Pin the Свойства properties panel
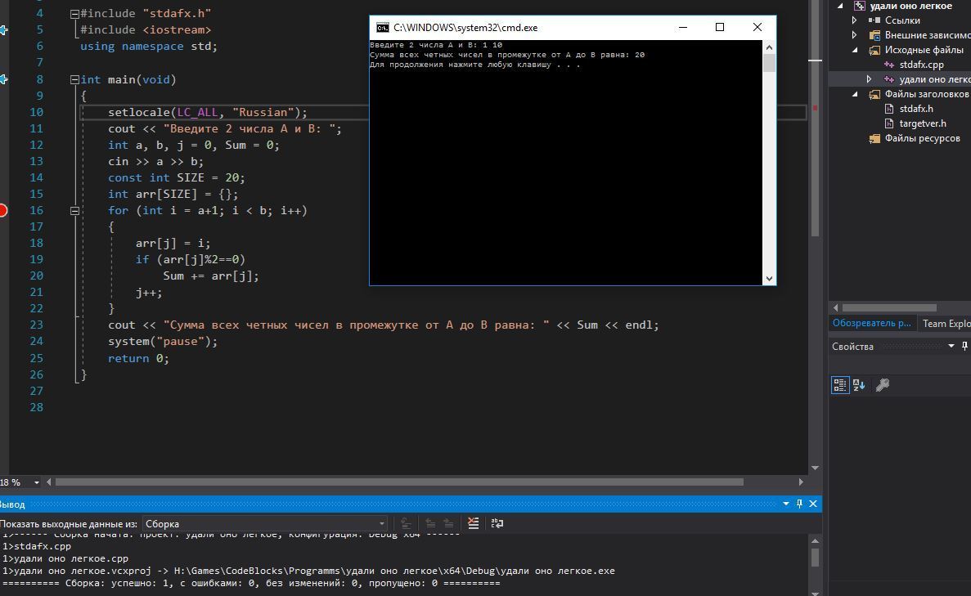This screenshot has height=596, width=971. pyautogui.click(x=964, y=346)
